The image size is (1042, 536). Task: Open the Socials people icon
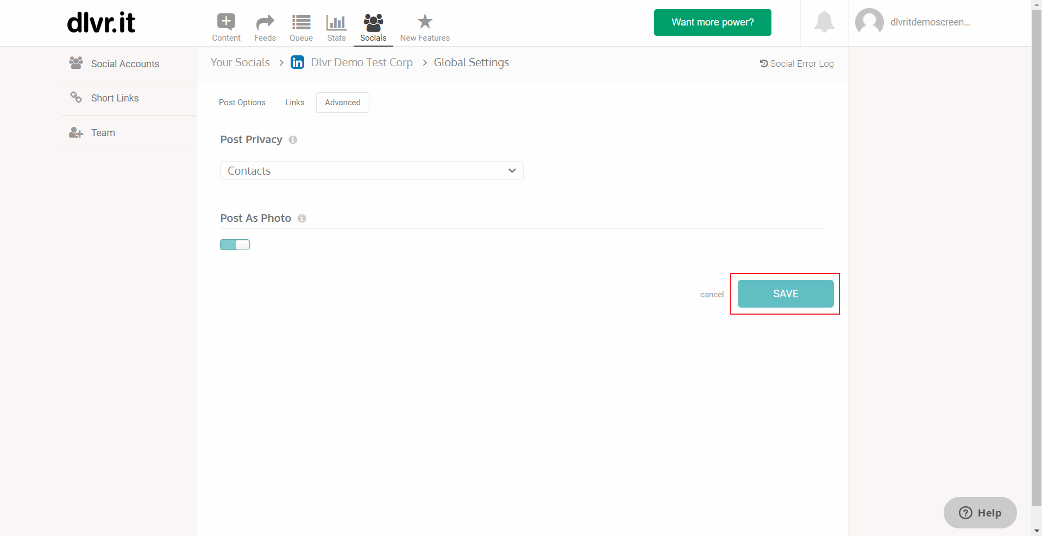click(x=373, y=22)
